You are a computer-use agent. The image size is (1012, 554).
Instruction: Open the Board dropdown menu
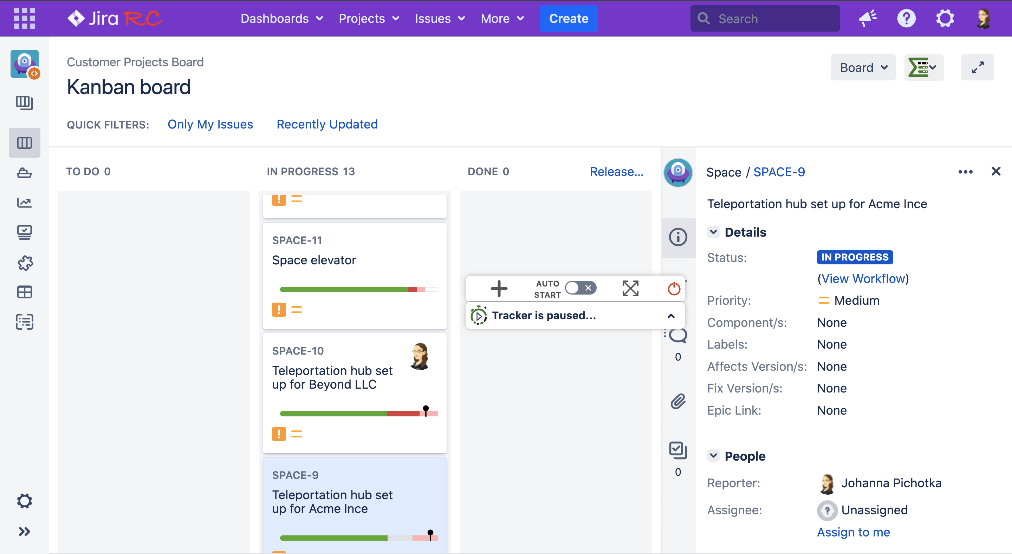(x=863, y=67)
